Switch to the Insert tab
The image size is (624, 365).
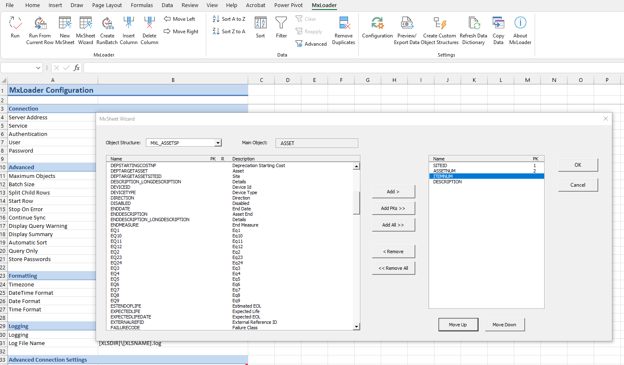coord(55,5)
